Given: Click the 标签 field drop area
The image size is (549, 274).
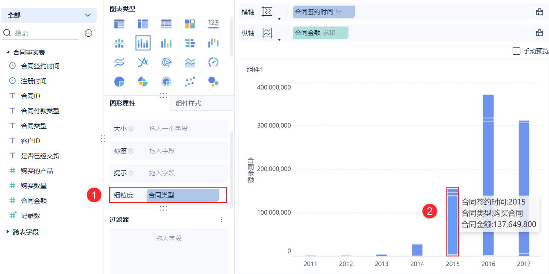Looking at the screenshot, I should click(186, 151).
